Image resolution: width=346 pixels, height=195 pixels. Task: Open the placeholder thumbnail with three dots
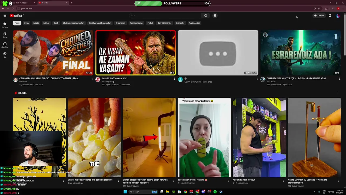[x=218, y=53]
